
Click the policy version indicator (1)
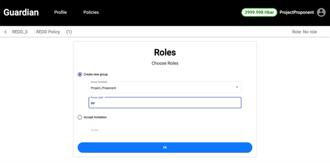69,32
